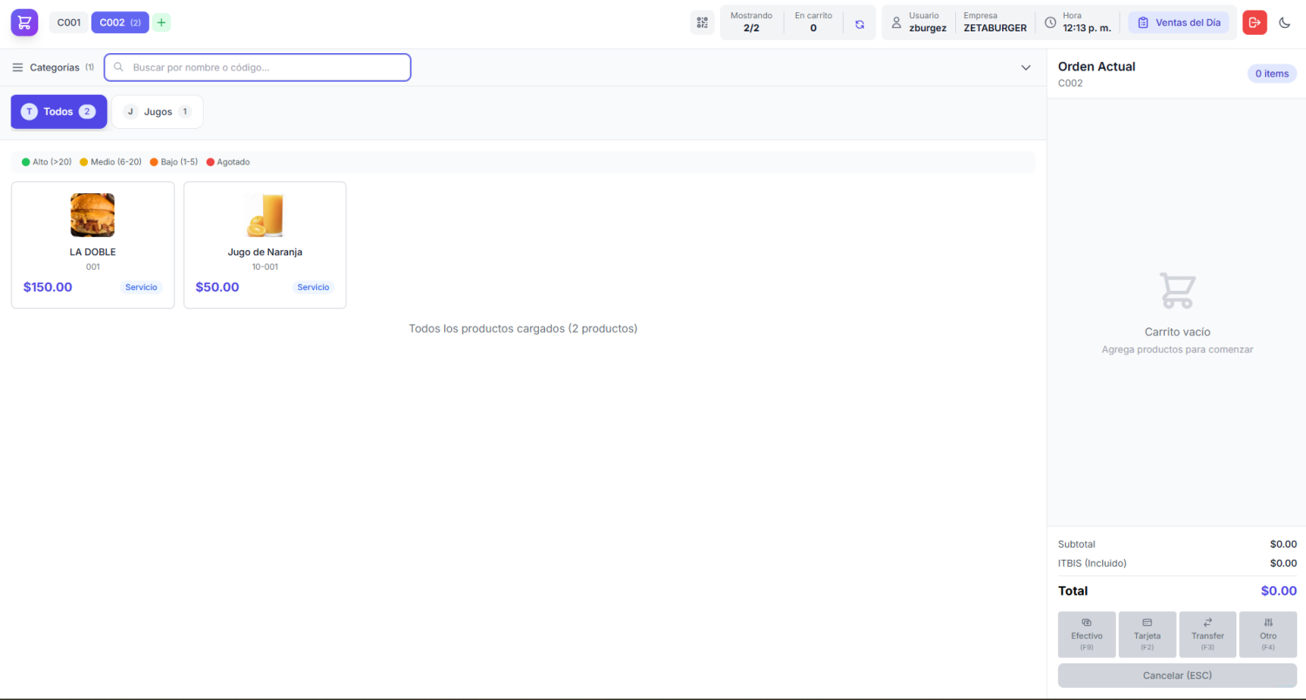Toggle dark mode with moon icon
The image size is (1306, 700).
(x=1284, y=23)
